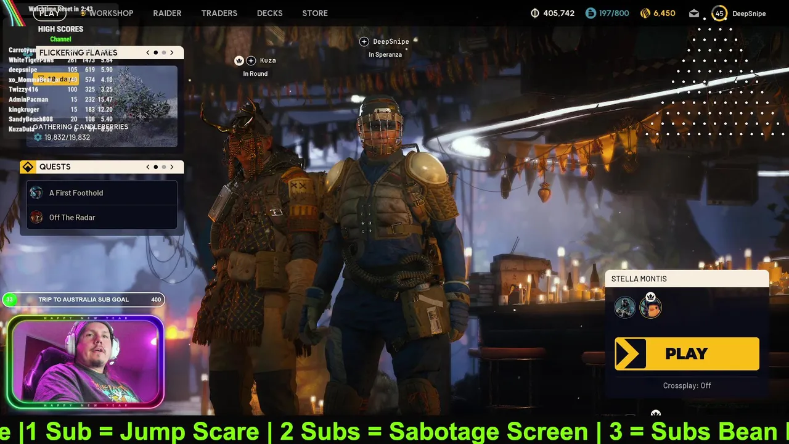Select first page dot in Quests
The height and width of the screenshot is (444, 789).
pos(156,167)
